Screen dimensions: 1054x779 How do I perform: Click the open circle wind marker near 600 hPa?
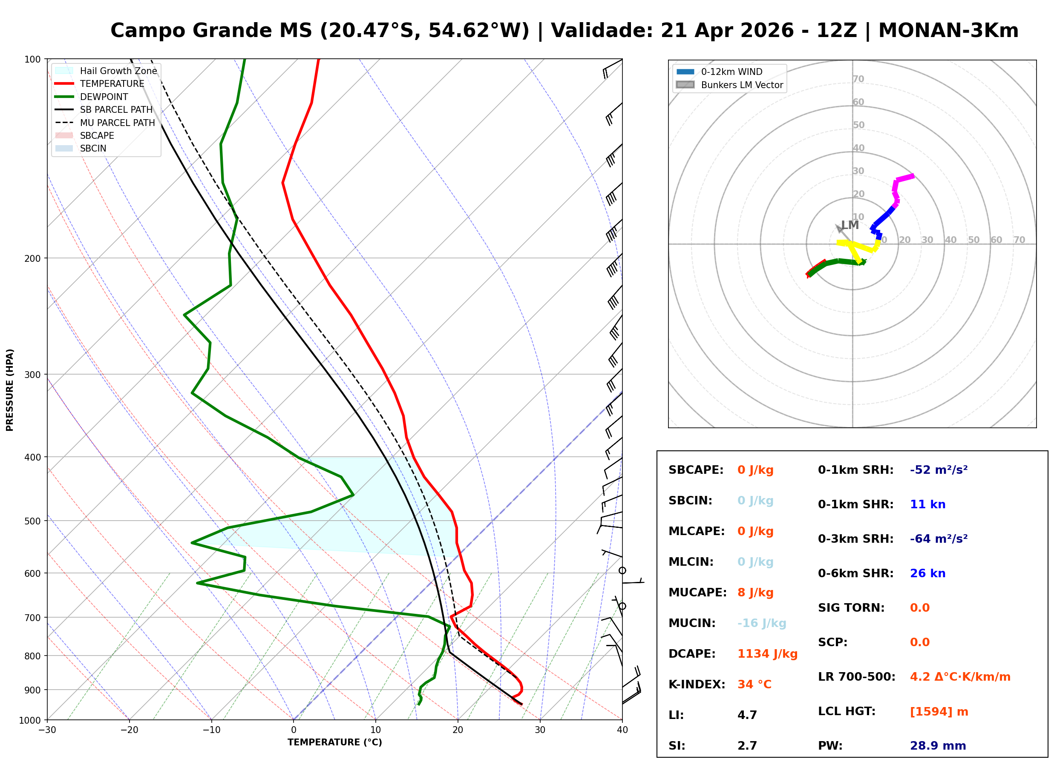click(623, 571)
